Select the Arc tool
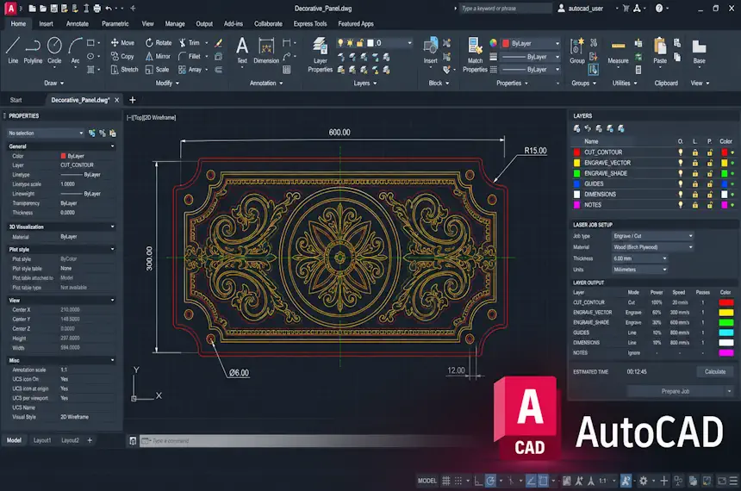Image resolution: width=741 pixels, height=491 pixels. (75, 50)
